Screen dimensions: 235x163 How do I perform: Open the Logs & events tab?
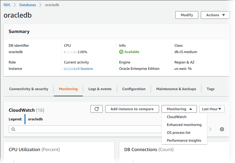100,89
